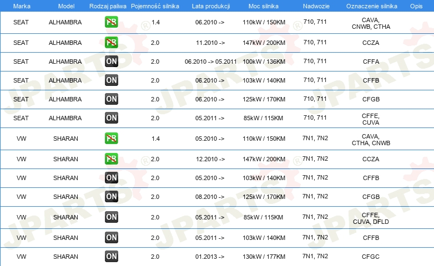The height and width of the screenshot is (266, 434).
Task: Click the 11.2010 -> production date
Action: pos(210,43)
